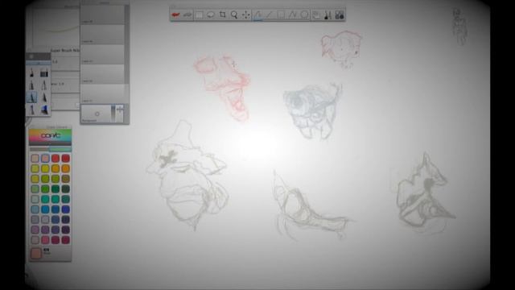Select the rectangular marquee selection tool
The height and width of the screenshot is (290, 515).
199,14
